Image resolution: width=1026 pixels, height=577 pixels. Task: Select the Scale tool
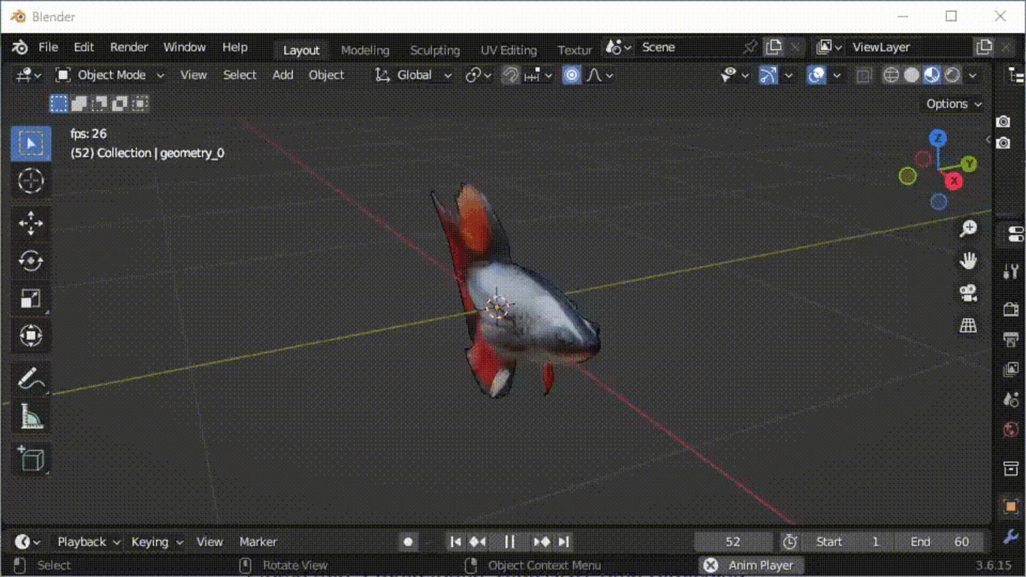(31, 298)
